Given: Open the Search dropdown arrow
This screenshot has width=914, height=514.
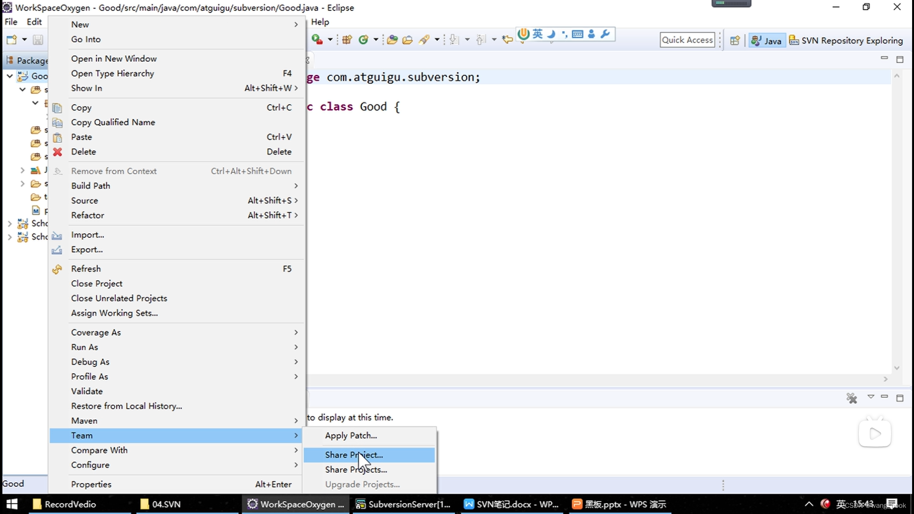Looking at the screenshot, I should pyautogui.click(x=437, y=40).
